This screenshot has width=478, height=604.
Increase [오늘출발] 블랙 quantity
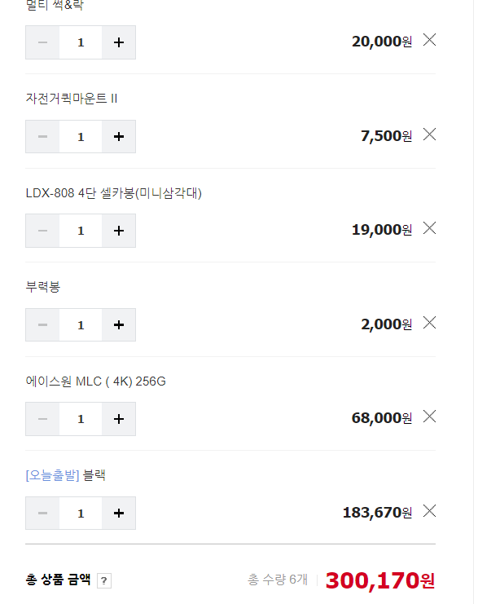click(119, 513)
